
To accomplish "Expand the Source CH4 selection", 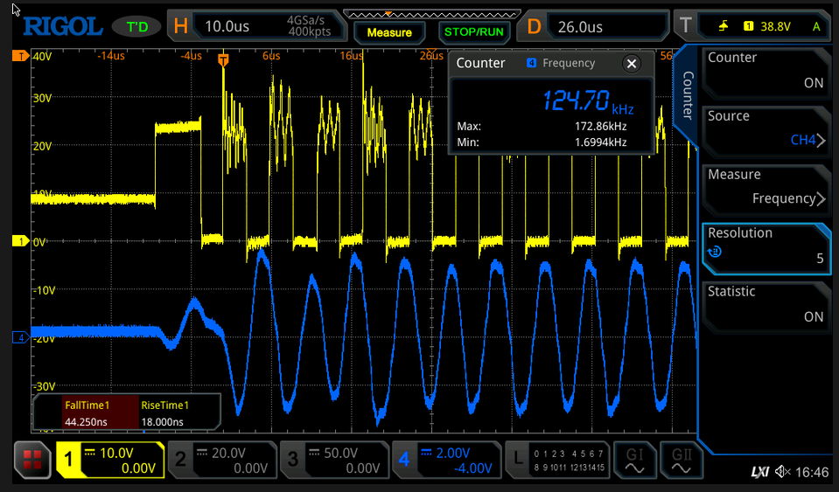I will pos(766,130).
